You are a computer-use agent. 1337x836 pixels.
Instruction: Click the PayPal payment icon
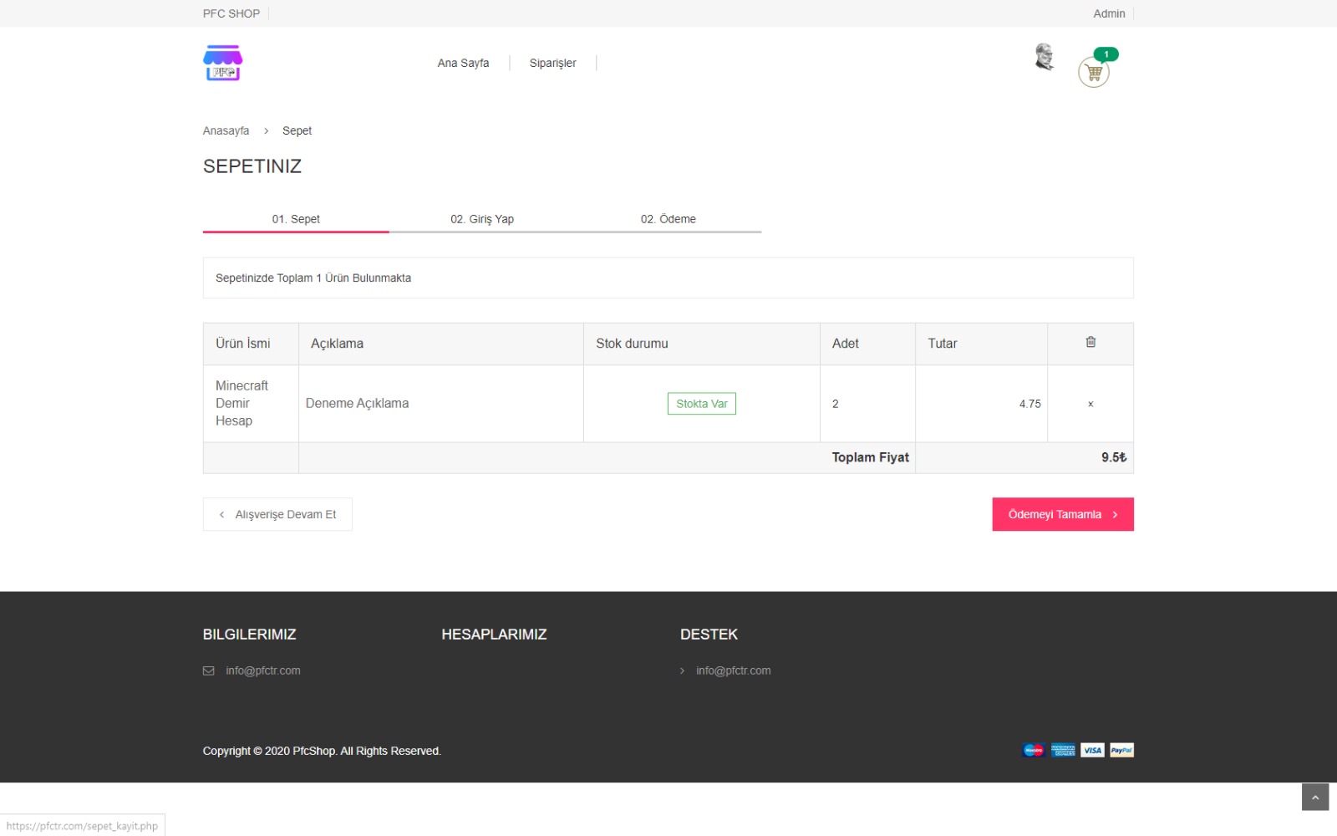[x=1121, y=750]
